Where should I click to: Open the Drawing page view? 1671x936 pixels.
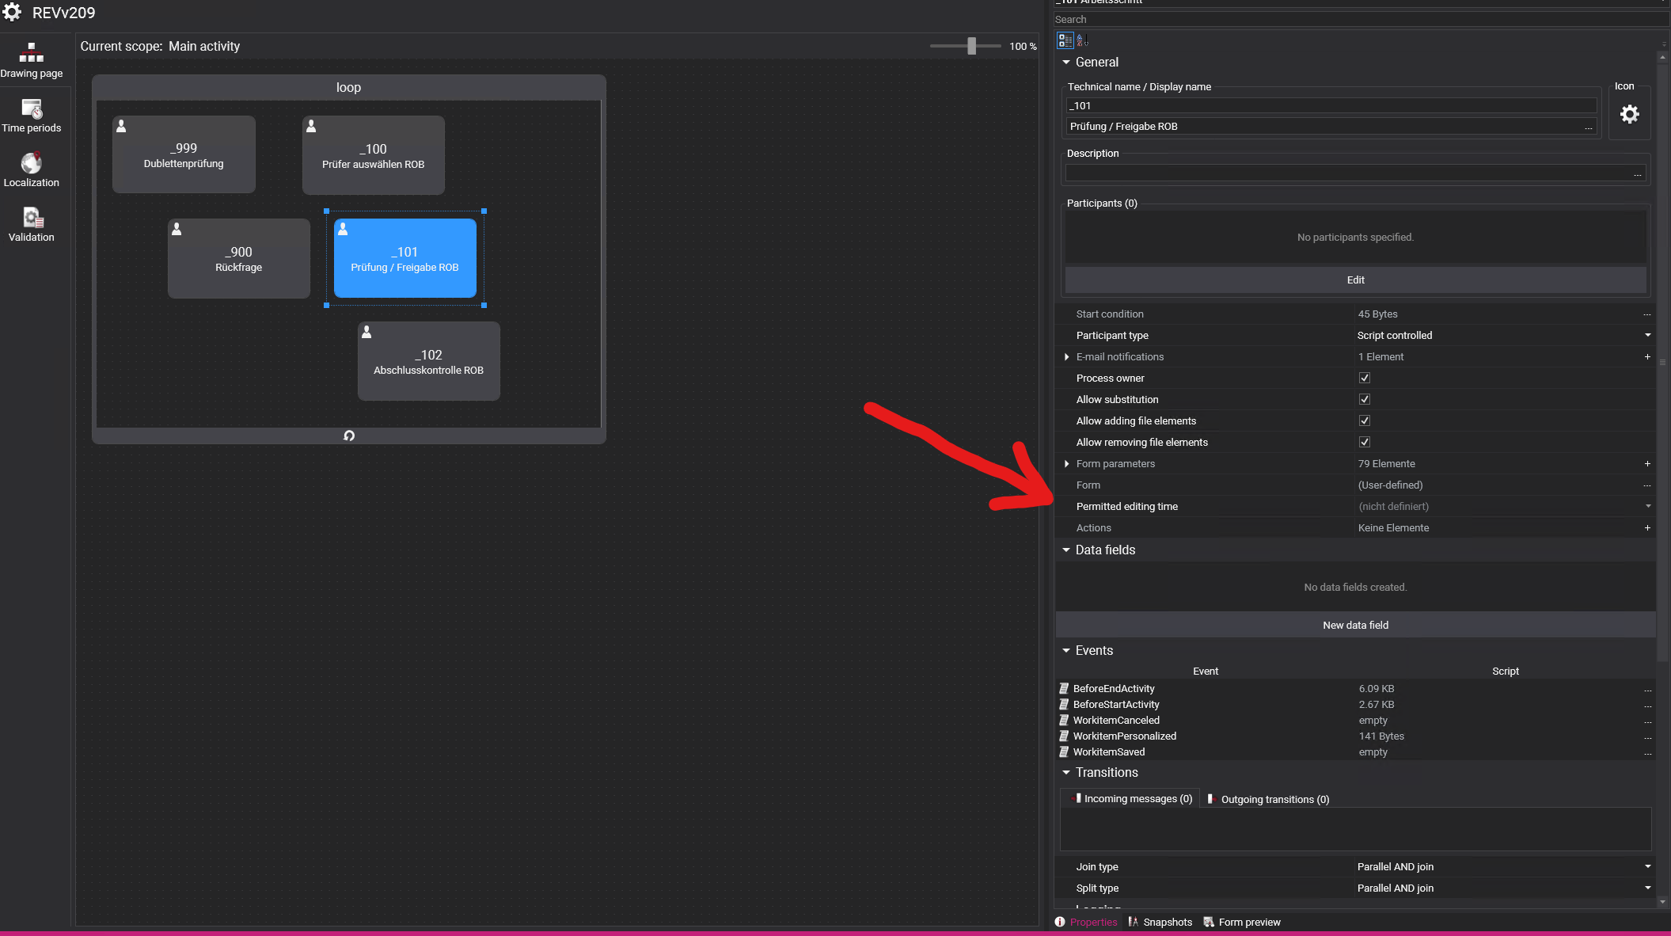pos(32,61)
